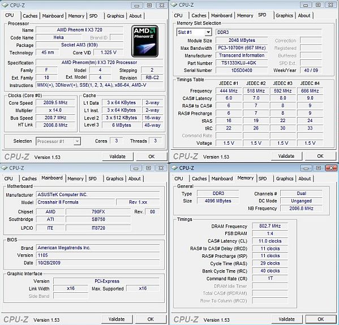This screenshot has height=325, width=339.
Task: Switch to Caches tab in the CPU window
Action: click(x=30, y=16)
